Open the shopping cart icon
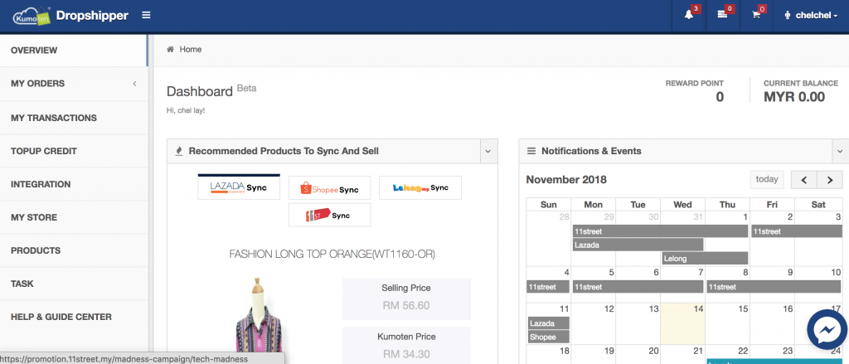This screenshot has height=364, width=849. click(756, 15)
